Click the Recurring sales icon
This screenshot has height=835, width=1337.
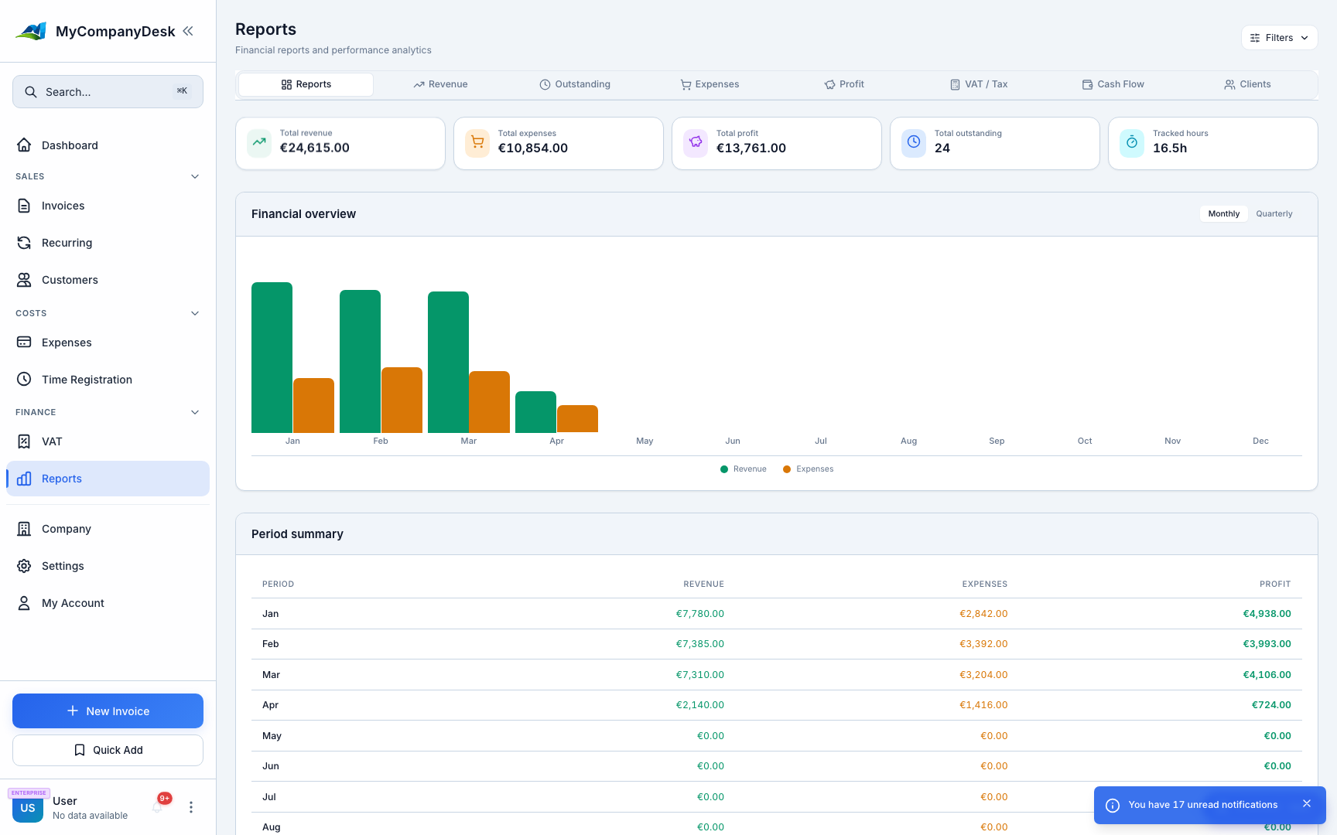(x=25, y=242)
